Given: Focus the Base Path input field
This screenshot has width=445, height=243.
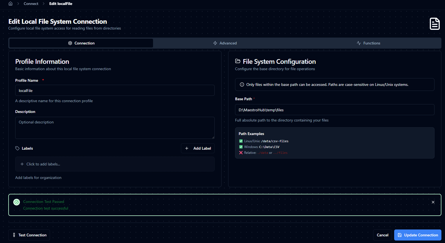Looking at the screenshot, I should [335, 110].
